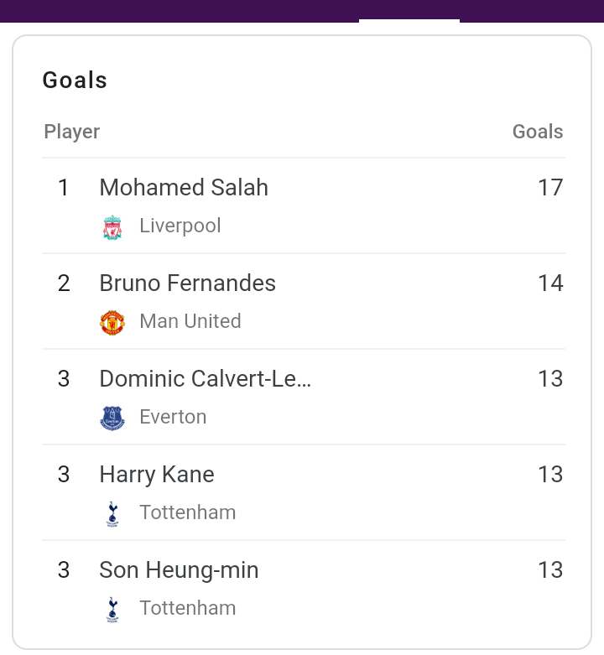604x655 pixels.
Task: Click the Liverpool team name
Action: [x=180, y=226]
